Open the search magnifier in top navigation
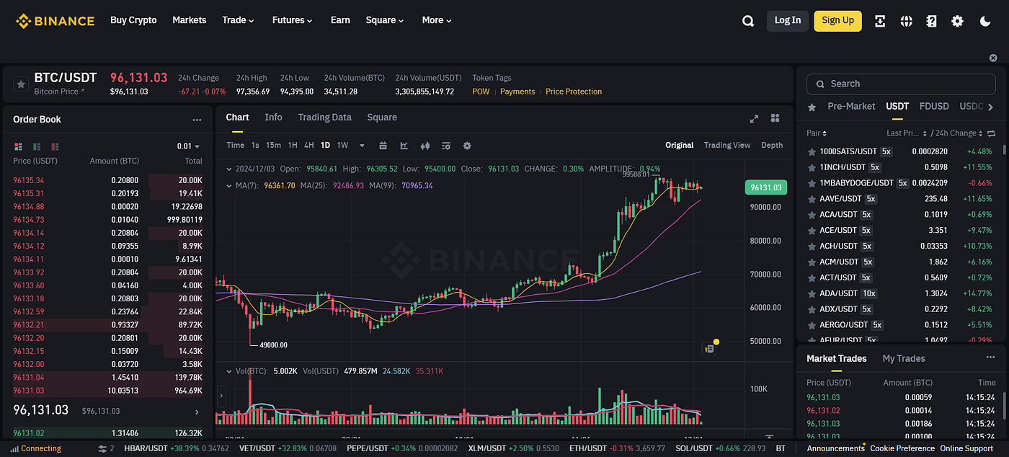 coord(748,21)
